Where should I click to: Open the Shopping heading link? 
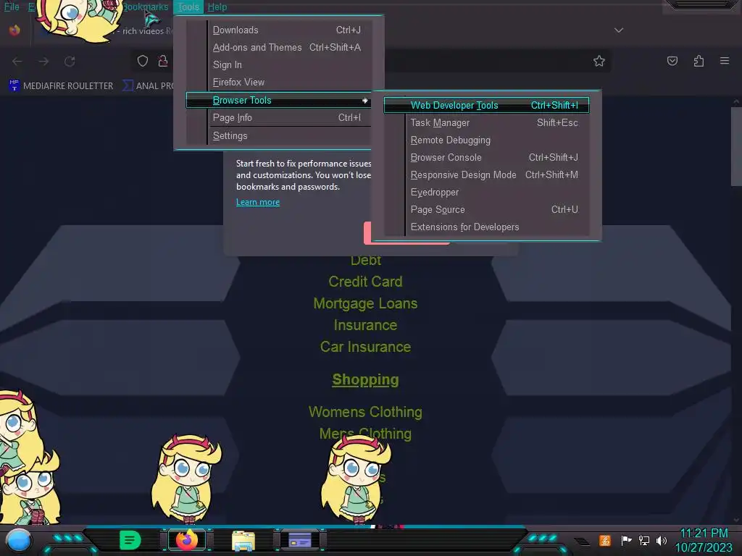pyautogui.click(x=365, y=379)
